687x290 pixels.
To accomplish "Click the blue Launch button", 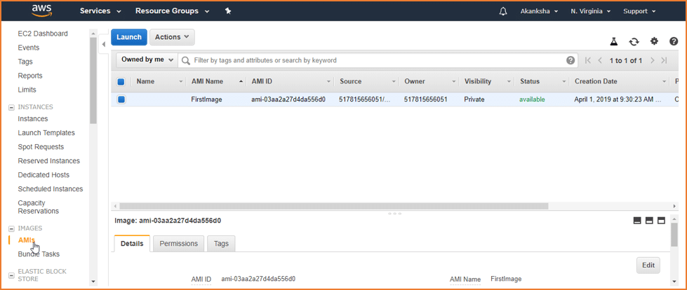I will pos(129,37).
